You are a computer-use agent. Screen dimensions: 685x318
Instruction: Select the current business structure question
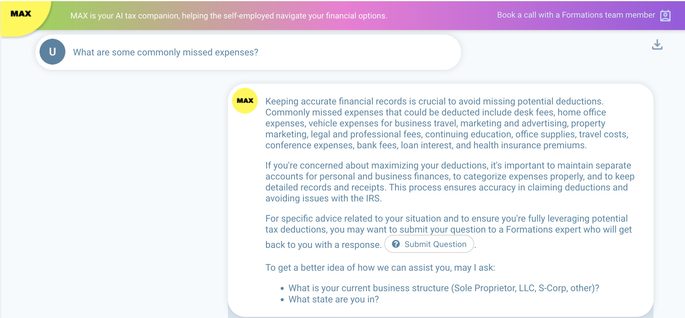click(x=444, y=288)
